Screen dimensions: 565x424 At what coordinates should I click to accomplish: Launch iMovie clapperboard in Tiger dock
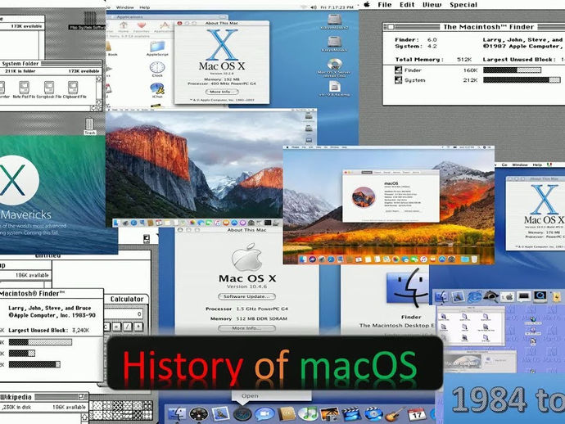pos(351,413)
